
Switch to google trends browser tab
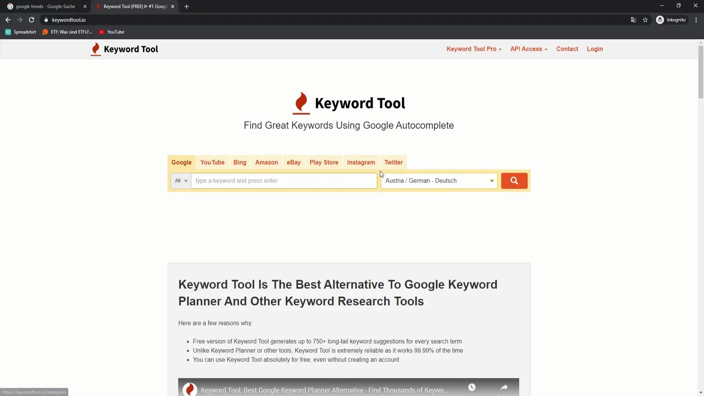click(46, 6)
